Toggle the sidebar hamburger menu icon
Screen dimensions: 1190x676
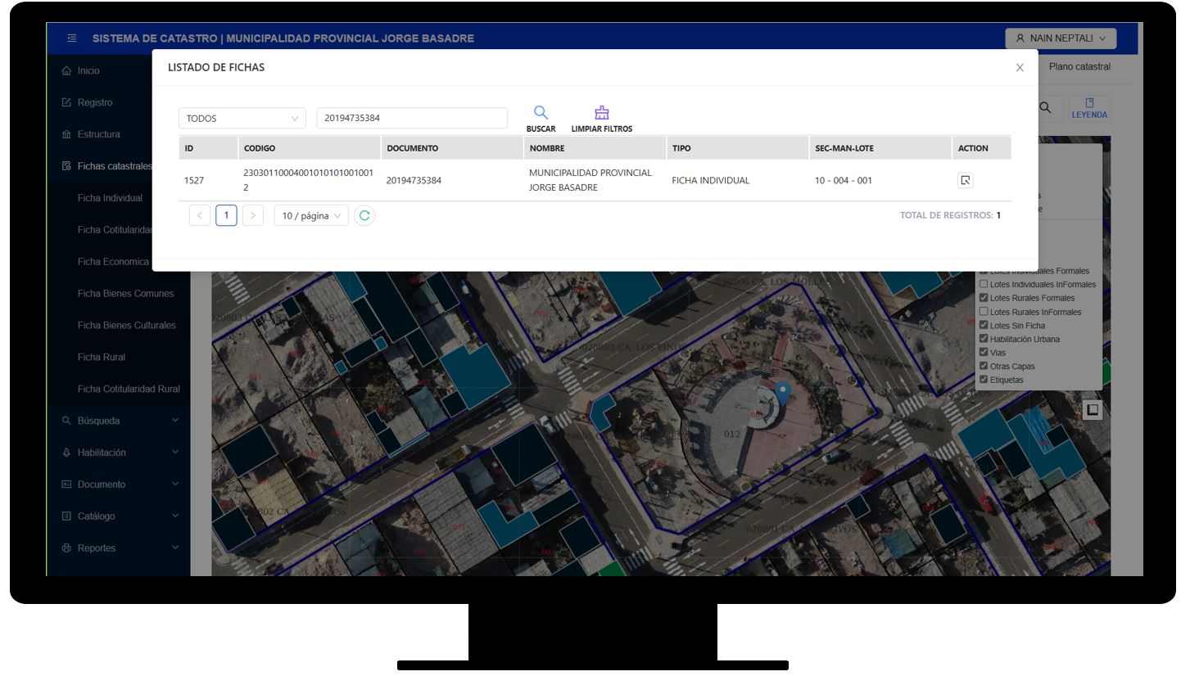pos(72,38)
